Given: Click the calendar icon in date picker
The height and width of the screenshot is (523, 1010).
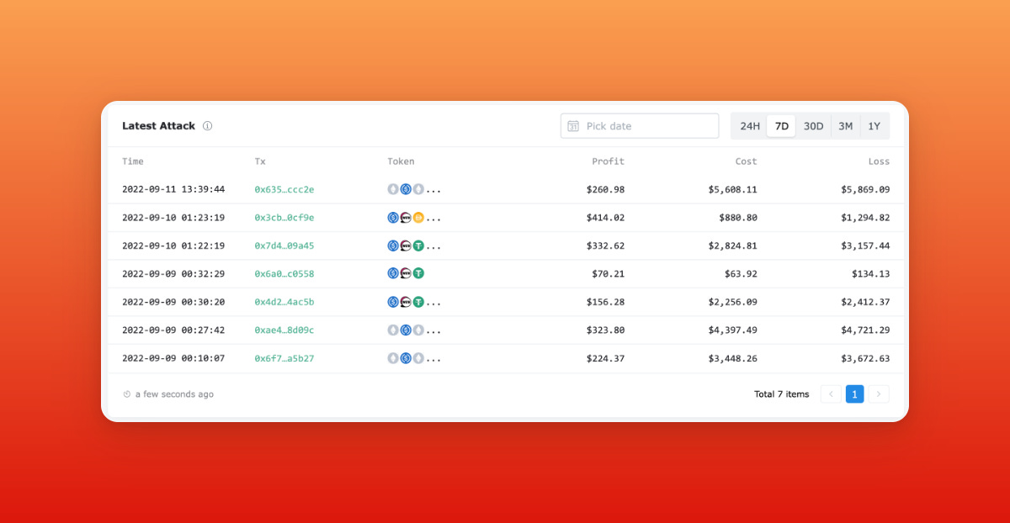Looking at the screenshot, I should 573,126.
